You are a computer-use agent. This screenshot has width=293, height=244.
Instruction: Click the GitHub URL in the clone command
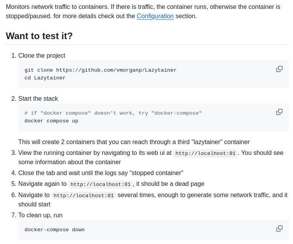pyautogui.click(x=116, y=70)
